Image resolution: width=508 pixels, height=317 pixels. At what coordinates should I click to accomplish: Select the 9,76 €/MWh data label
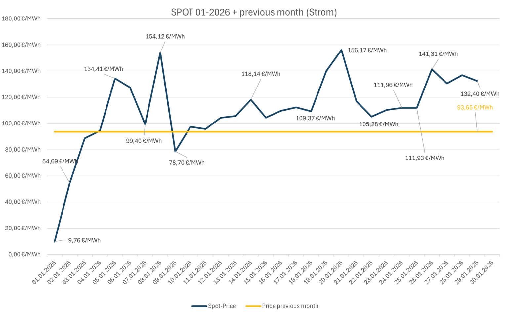click(84, 240)
